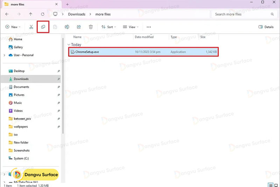Click Downloads in the address breadcrumb
This screenshot has width=280, height=187.
[77, 14]
